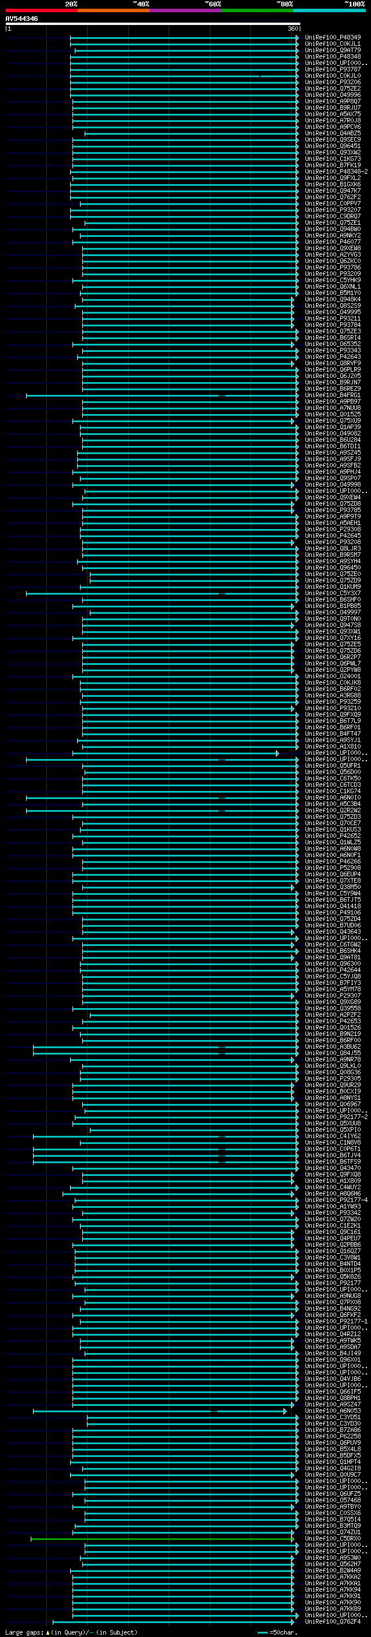Select hit UniRef100_Q96451
The height and width of the screenshot is (1637, 371).
[x=333, y=146]
